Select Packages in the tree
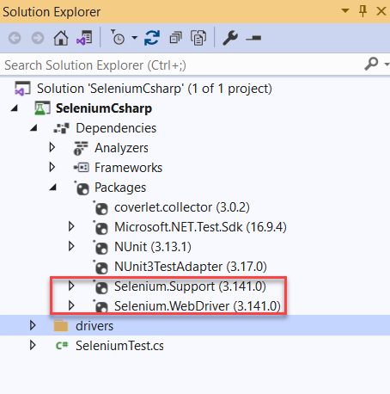The height and width of the screenshot is (394, 390). (x=120, y=188)
